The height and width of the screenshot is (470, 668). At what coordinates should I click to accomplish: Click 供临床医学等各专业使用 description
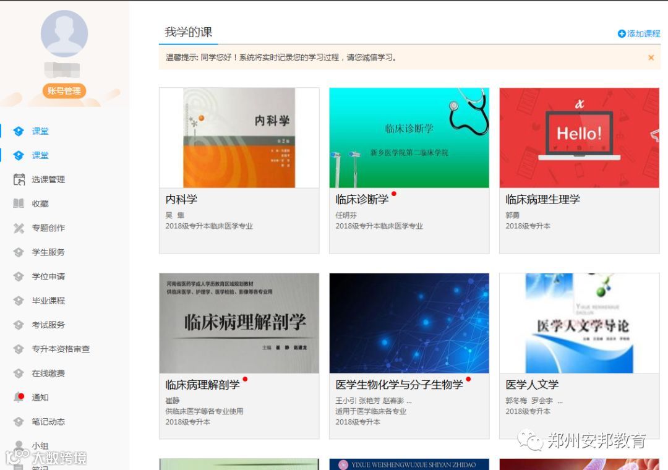(x=205, y=411)
